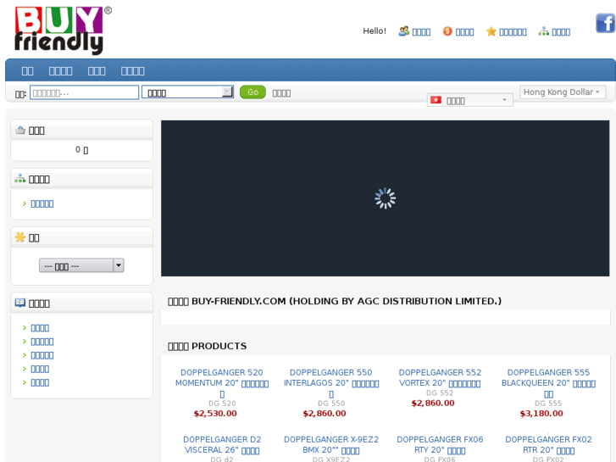The image size is (616, 462).
Task: Open the Doppelganger 552 Vortex 20" product
Action: pyautogui.click(x=440, y=378)
